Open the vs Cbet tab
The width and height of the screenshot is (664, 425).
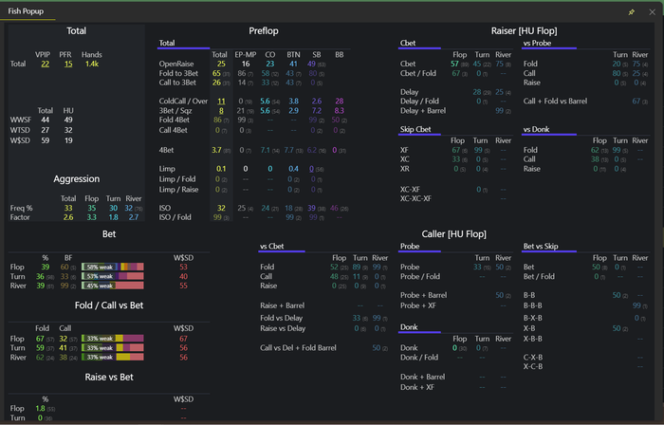[272, 246]
